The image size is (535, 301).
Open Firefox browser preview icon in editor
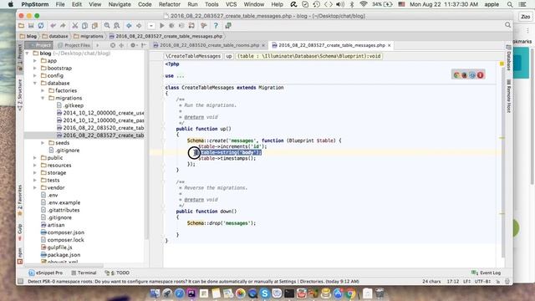pyautogui.click(x=464, y=75)
